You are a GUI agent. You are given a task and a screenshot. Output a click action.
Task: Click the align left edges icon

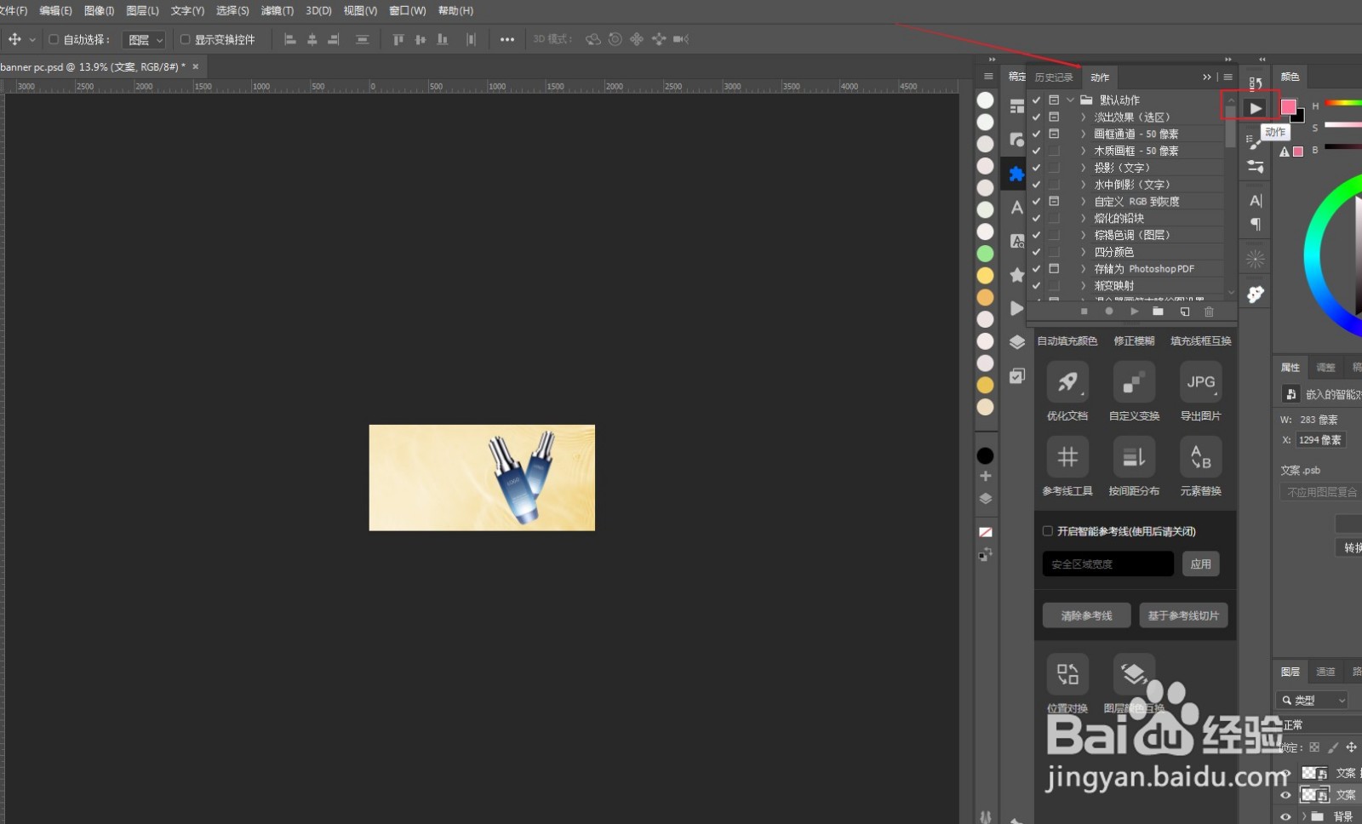[x=289, y=39]
